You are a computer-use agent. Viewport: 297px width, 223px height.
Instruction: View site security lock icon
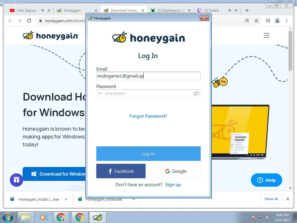pos(41,21)
